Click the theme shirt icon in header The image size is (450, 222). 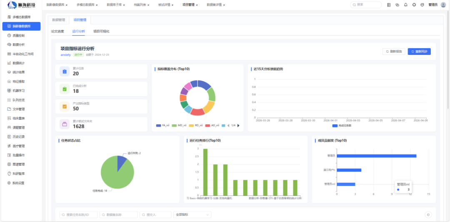click(x=422, y=5)
